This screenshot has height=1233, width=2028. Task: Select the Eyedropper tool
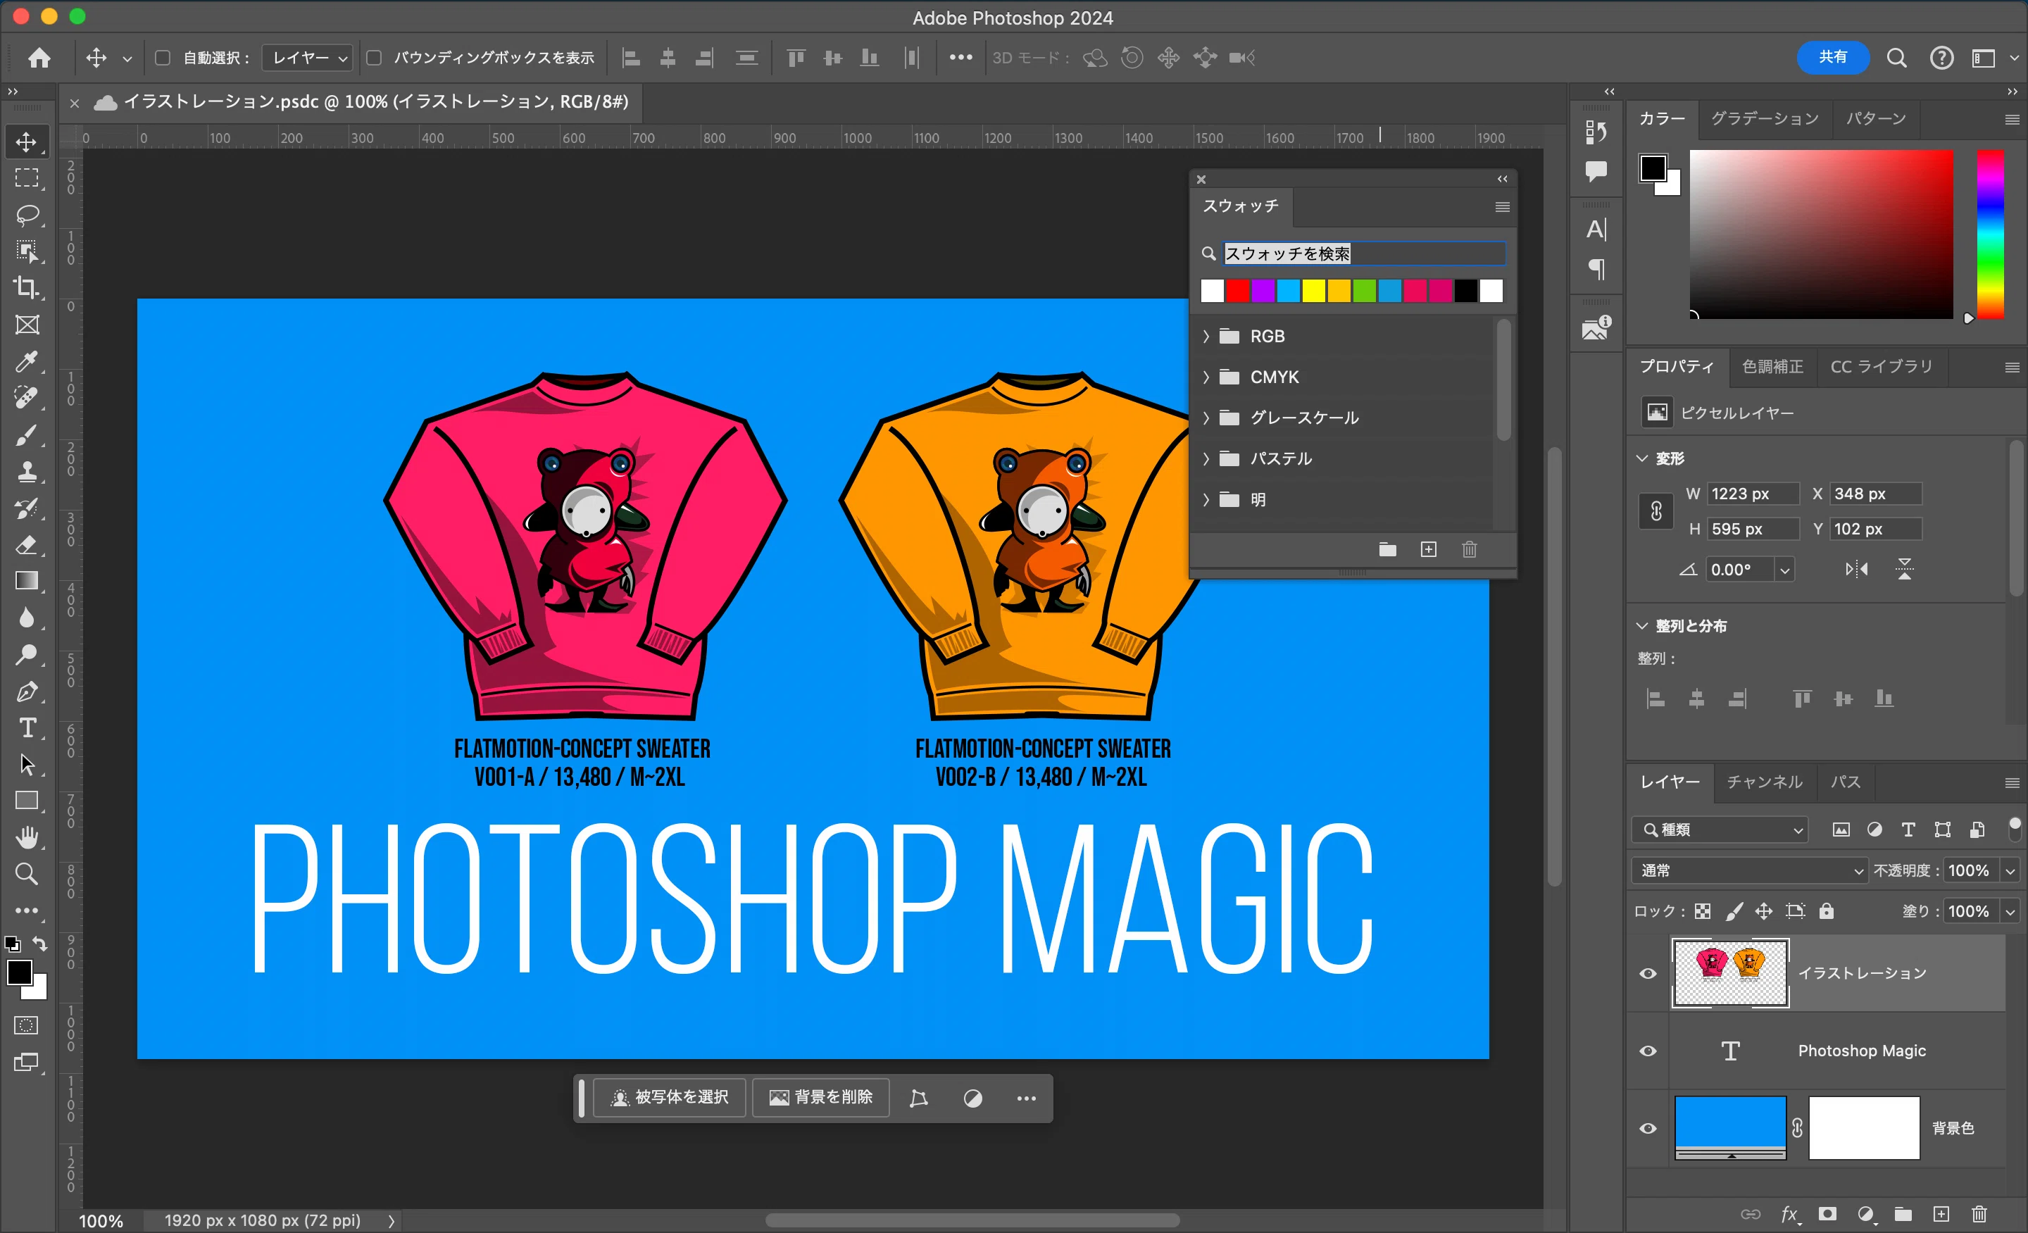click(x=27, y=361)
